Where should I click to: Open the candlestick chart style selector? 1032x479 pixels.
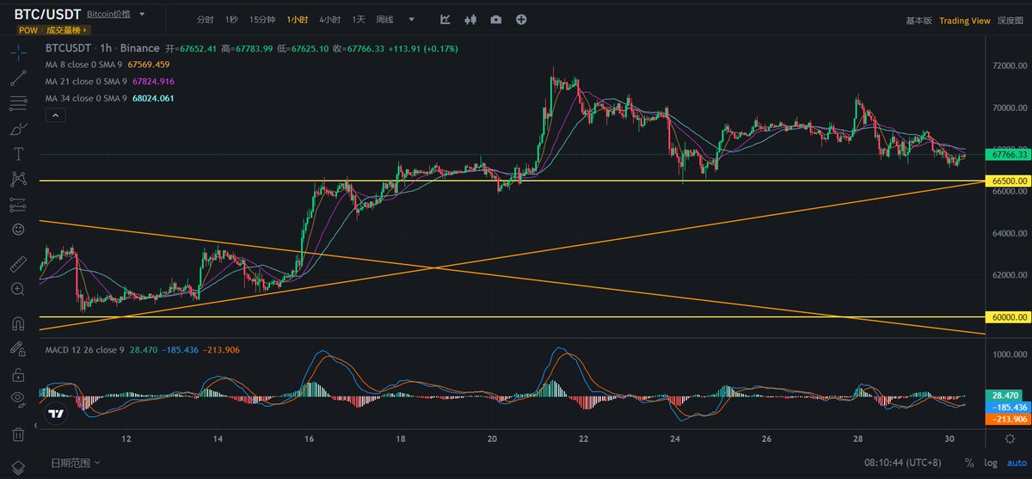point(470,19)
